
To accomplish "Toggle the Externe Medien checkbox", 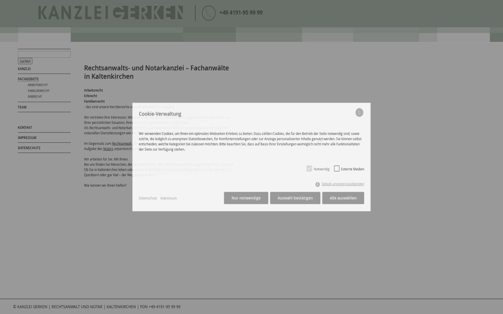I will point(337,168).
